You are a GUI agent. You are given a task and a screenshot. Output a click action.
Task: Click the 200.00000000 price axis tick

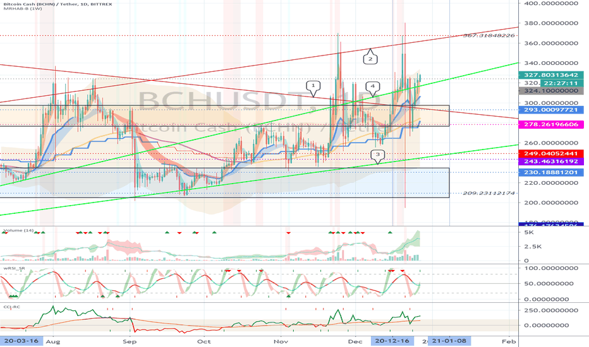551,203
